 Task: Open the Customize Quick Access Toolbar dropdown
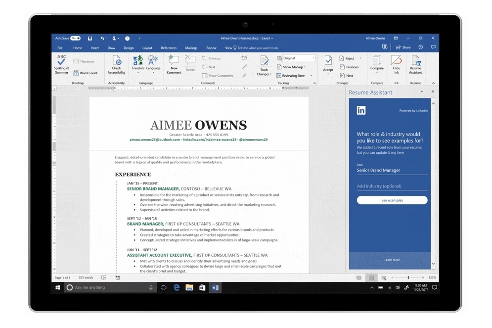click(139, 38)
